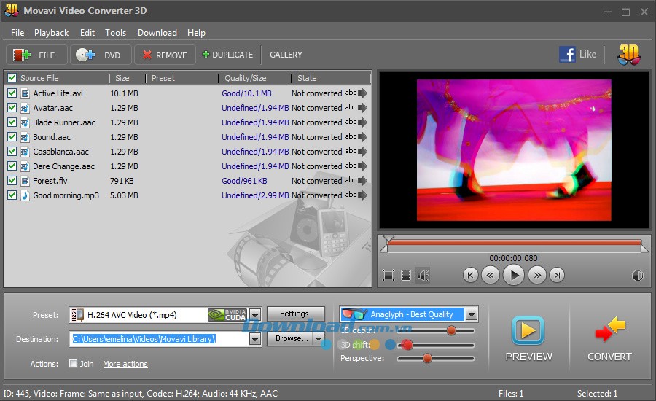Uncheck the Casablanca.aac checkbox
This screenshot has height=401, width=656.
click(x=12, y=152)
